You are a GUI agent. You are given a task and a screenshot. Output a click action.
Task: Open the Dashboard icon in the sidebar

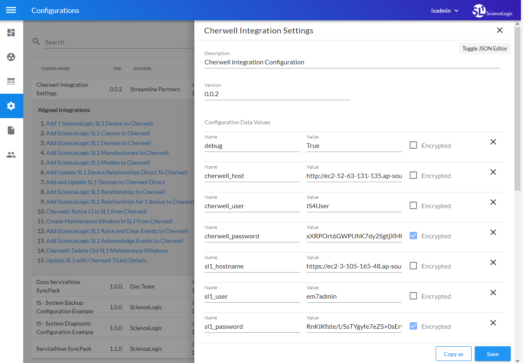(x=11, y=33)
